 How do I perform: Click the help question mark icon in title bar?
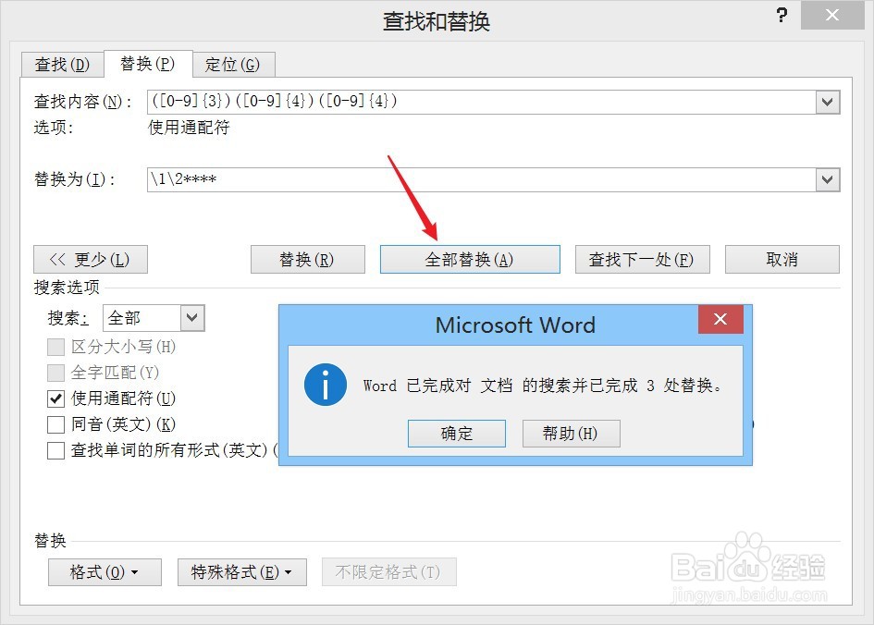tap(782, 15)
